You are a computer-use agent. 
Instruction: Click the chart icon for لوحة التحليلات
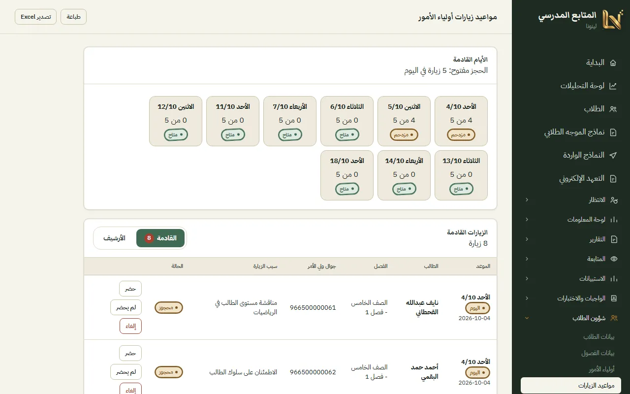click(x=613, y=86)
